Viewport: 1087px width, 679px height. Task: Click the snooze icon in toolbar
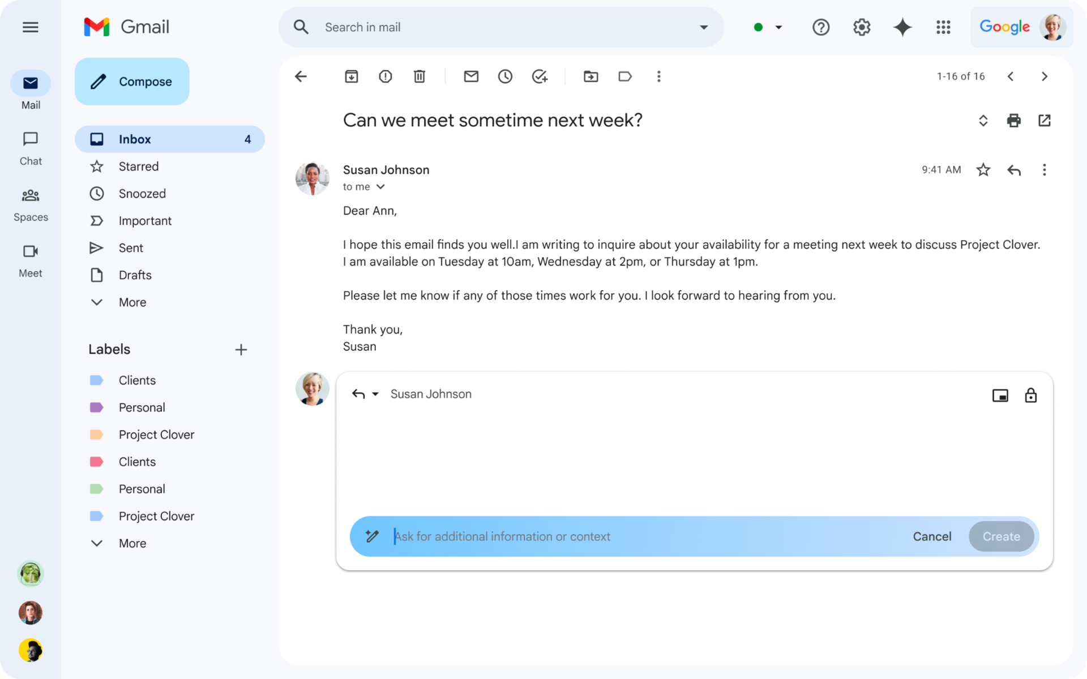[506, 76]
